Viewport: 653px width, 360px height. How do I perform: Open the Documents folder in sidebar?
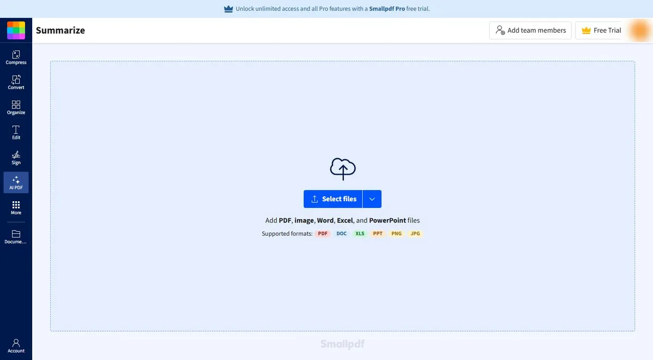pos(16,237)
